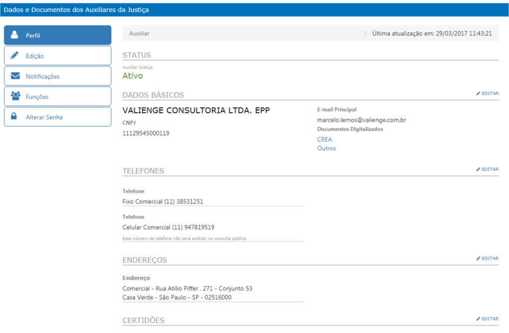This screenshot has height=333, width=509.
Task: Click the Perfil user icon
Action: tap(14, 35)
